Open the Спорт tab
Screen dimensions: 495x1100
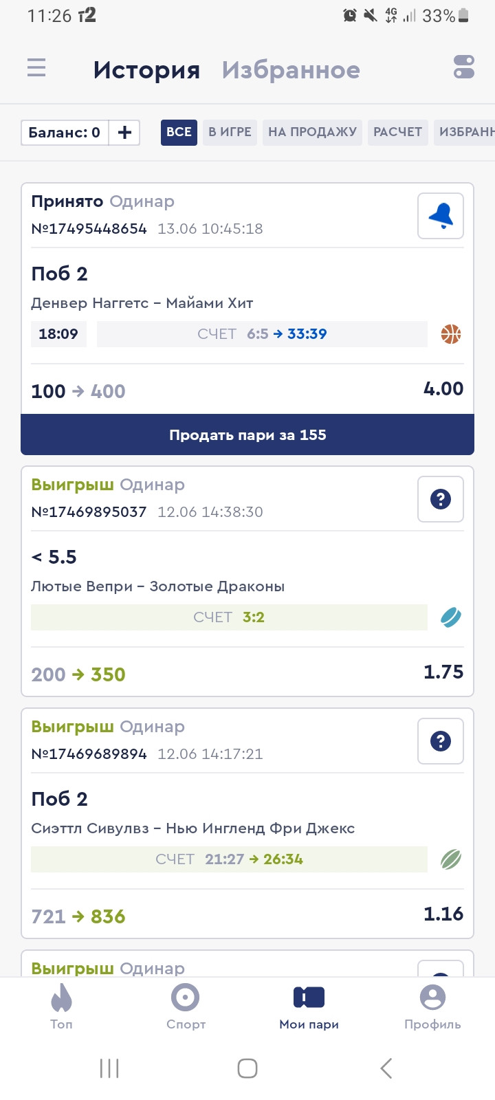[x=186, y=1006]
